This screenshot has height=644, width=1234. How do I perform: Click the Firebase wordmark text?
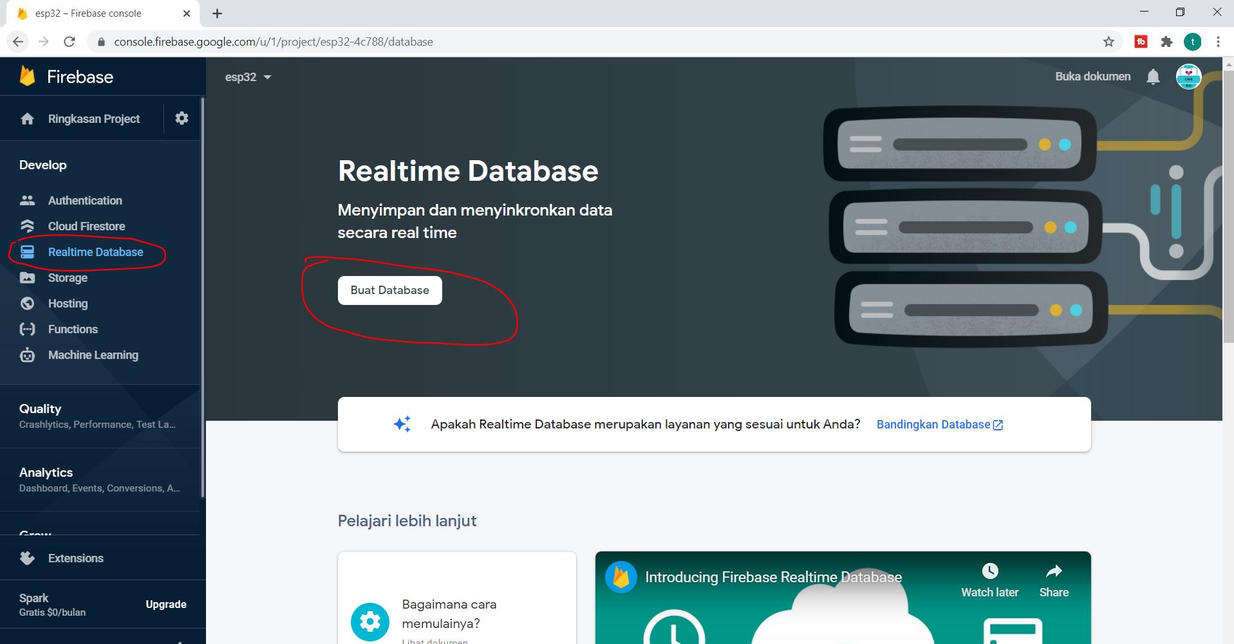(x=80, y=77)
